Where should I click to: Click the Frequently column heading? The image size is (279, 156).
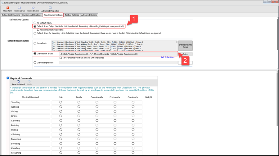coord(115,97)
